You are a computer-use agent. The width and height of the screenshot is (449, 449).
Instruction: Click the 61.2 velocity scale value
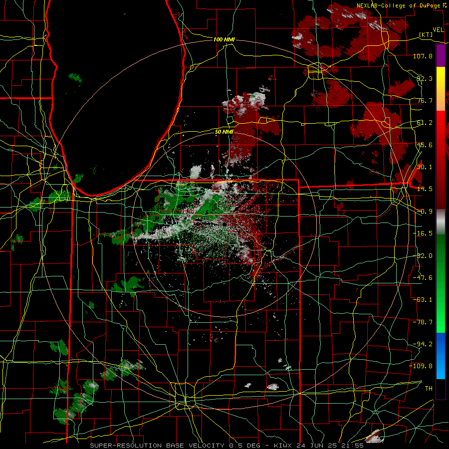pos(425,123)
